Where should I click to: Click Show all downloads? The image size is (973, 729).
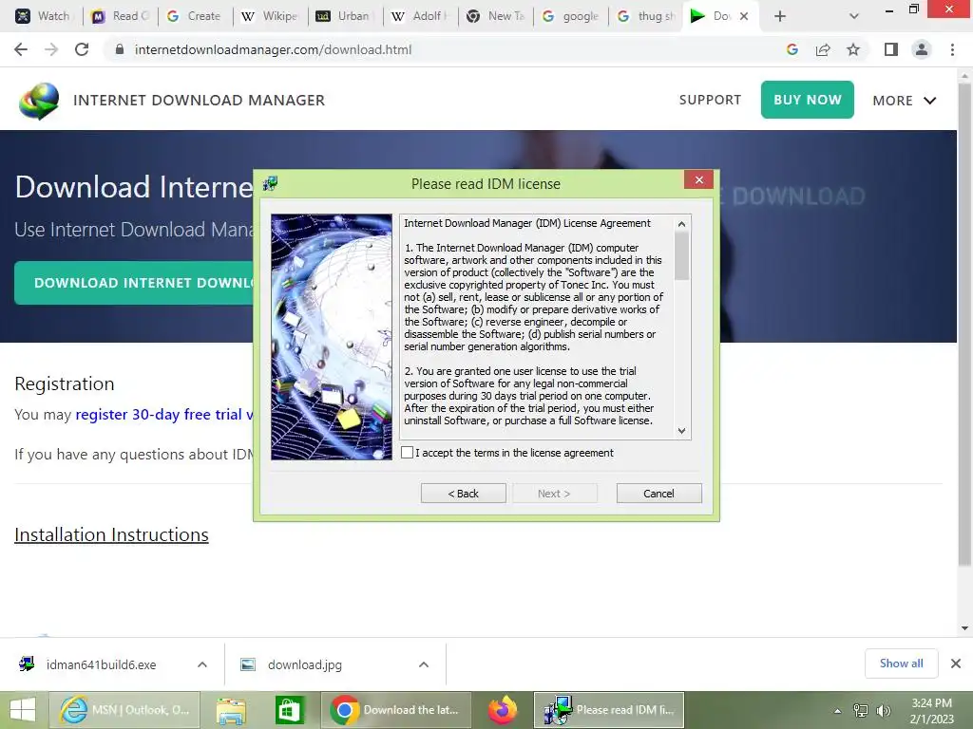tap(901, 664)
